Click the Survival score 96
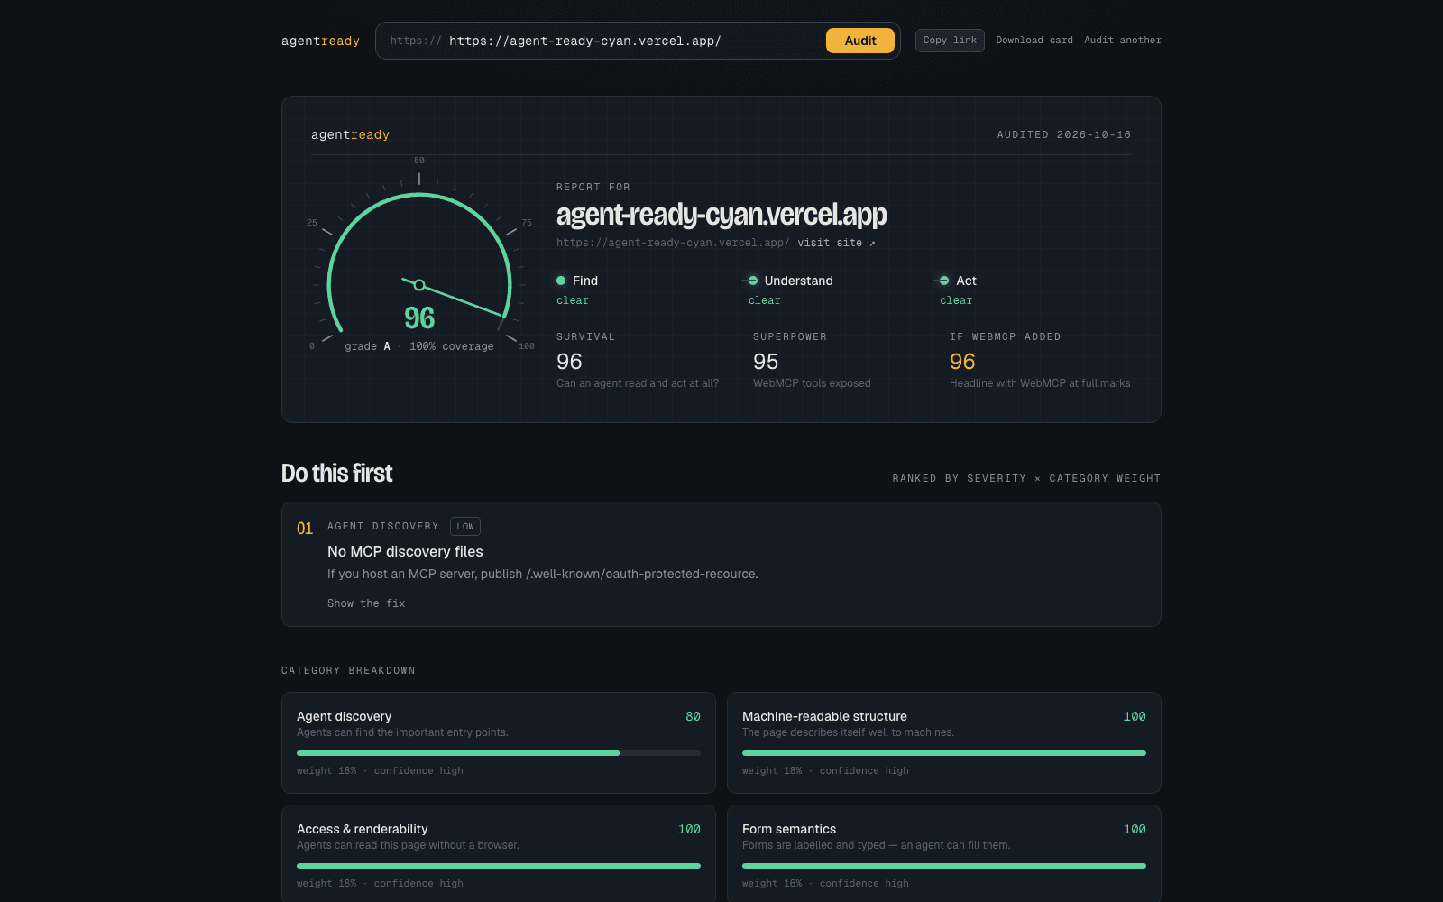The image size is (1443, 902). (569, 362)
